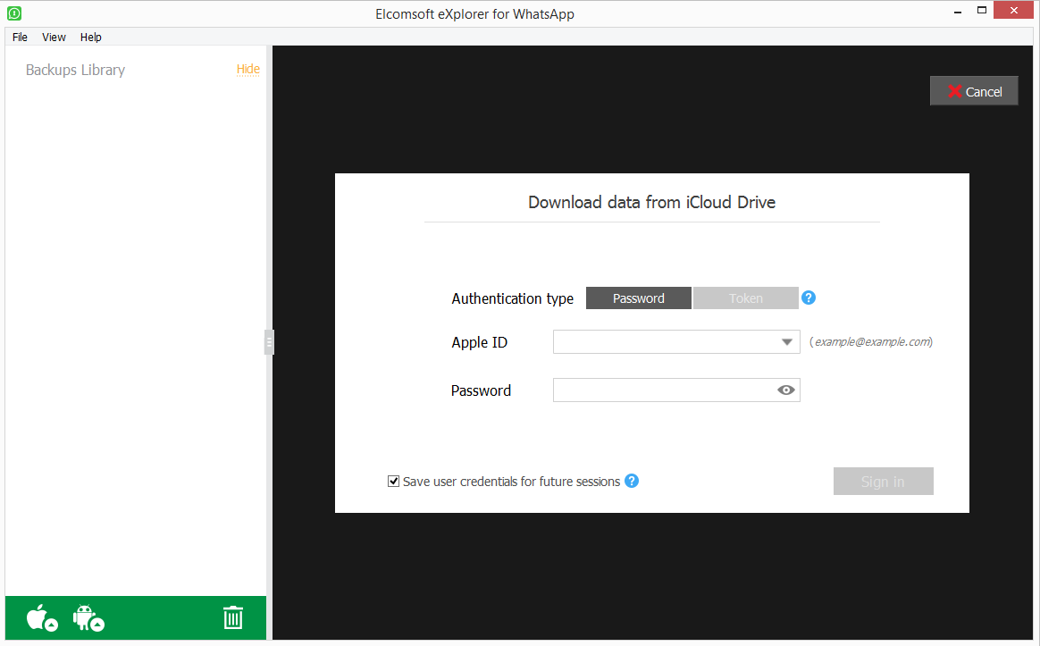Viewport: 1040px width, 646px height.
Task: Open the Apple ID dropdown list
Action: pos(787,341)
